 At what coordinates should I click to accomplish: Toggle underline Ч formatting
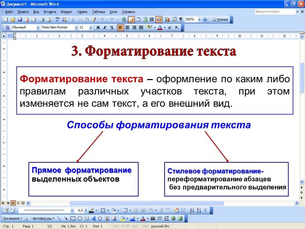coord(112,27)
